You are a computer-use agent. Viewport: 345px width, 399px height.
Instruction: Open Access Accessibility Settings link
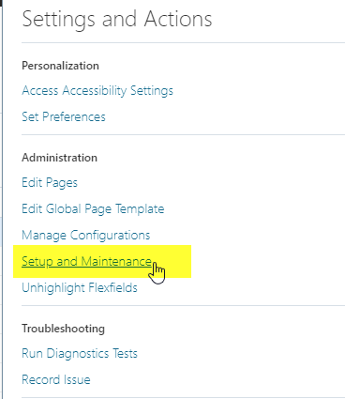97,91
